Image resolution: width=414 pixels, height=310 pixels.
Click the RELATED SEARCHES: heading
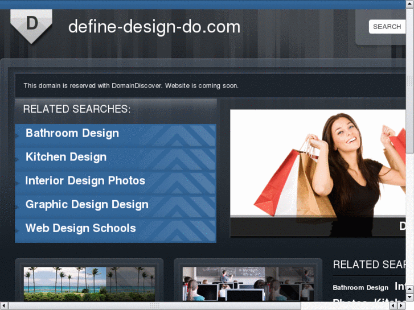click(77, 109)
